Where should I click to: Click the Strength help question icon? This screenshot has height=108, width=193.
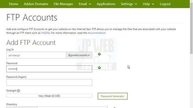coord(18,91)
